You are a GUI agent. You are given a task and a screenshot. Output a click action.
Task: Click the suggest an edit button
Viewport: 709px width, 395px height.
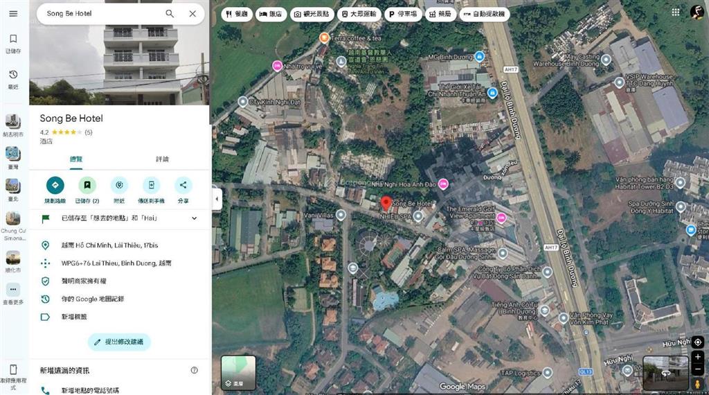point(119,342)
